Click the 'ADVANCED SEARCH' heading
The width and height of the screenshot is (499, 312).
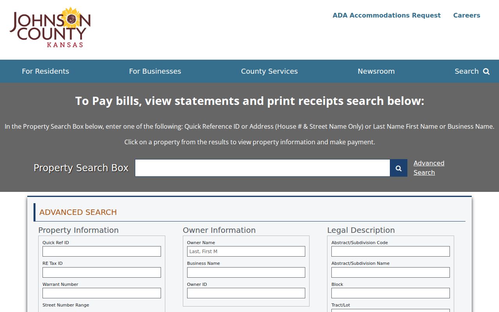(x=78, y=212)
